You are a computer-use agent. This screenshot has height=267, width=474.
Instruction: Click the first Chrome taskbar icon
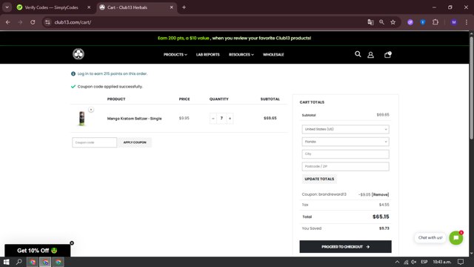click(33, 262)
